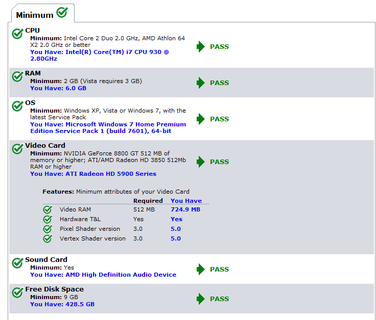Click the green arrow in the OS row
Screen dimensions: 376x320
click(201, 119)
